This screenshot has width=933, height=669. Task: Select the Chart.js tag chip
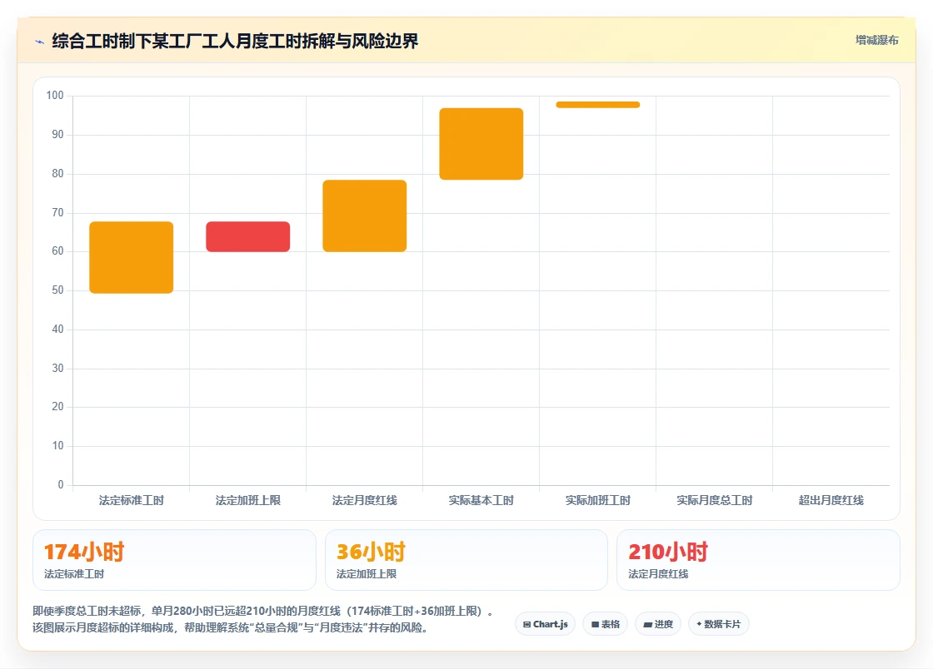pyautogui.click(x=545, y=624)
